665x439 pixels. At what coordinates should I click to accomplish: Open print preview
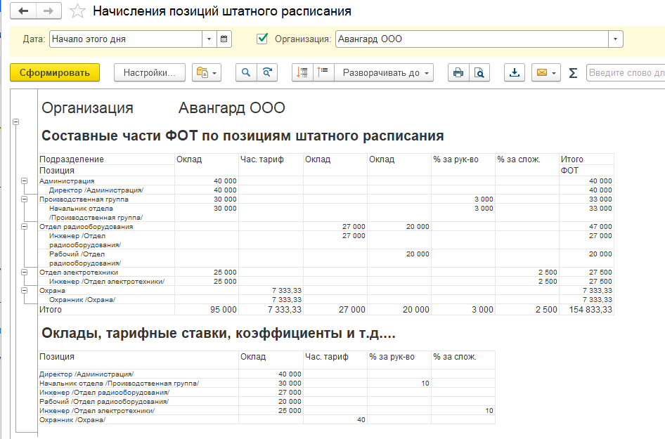click(x=479, y=72)
